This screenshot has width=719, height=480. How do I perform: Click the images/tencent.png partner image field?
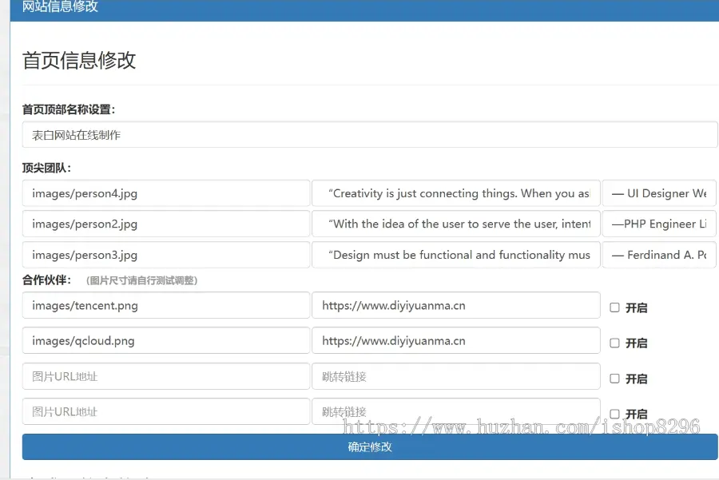[166, 305]
